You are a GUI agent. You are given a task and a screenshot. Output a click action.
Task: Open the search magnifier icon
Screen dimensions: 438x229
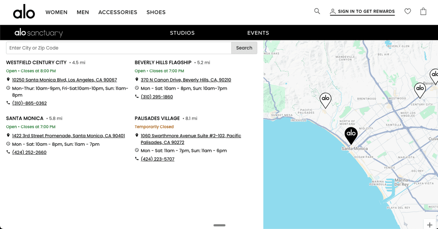317,11
